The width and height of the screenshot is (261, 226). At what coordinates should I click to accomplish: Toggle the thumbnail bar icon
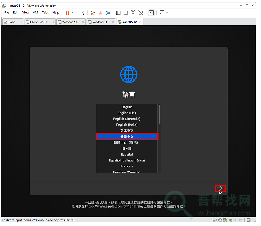pos(126,13)
